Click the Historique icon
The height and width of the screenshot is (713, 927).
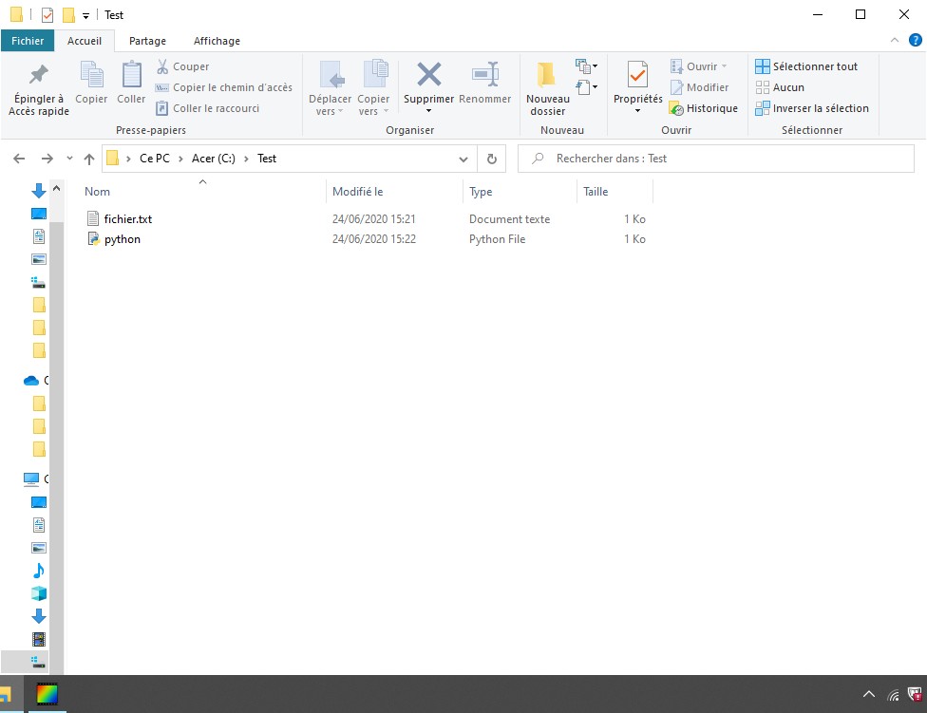(678, 108)
